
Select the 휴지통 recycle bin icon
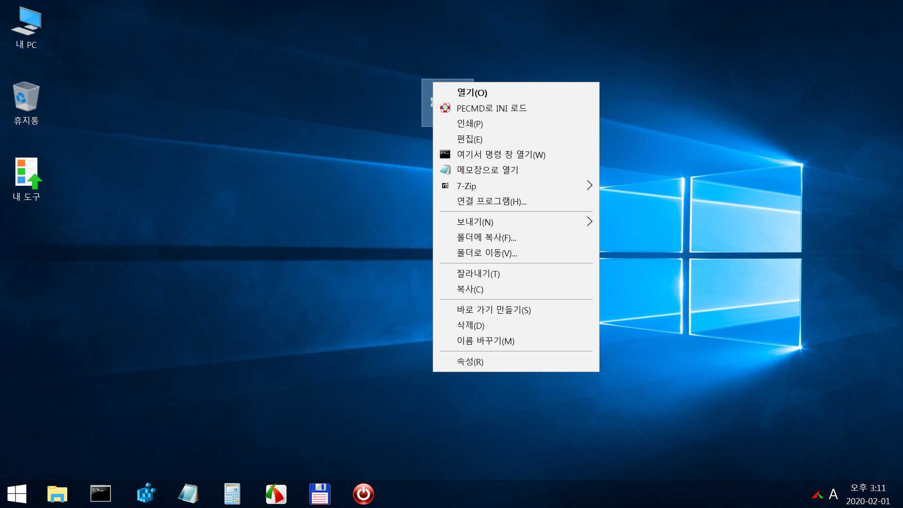point(26,103)
